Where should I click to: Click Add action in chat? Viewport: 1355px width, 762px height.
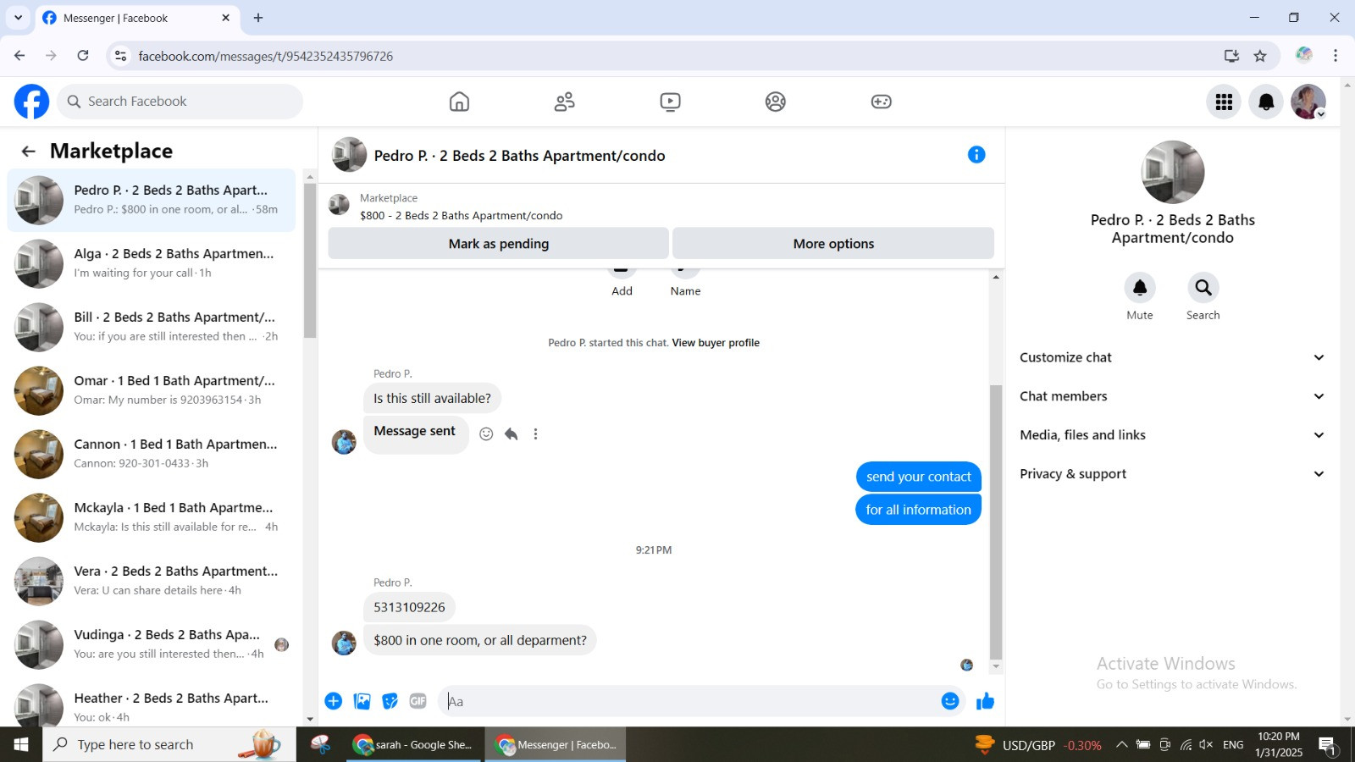click(622, 283)
